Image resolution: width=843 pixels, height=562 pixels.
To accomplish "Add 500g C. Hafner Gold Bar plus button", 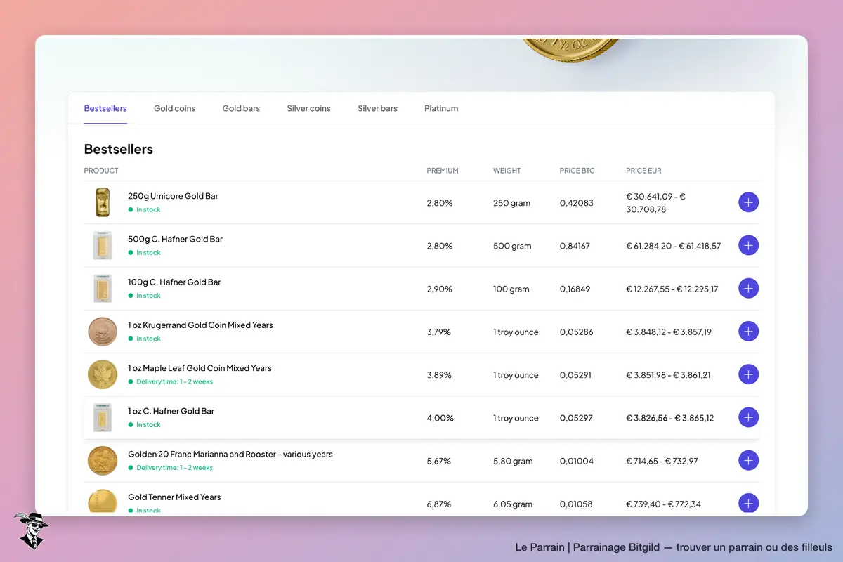I will pos(749,245).
